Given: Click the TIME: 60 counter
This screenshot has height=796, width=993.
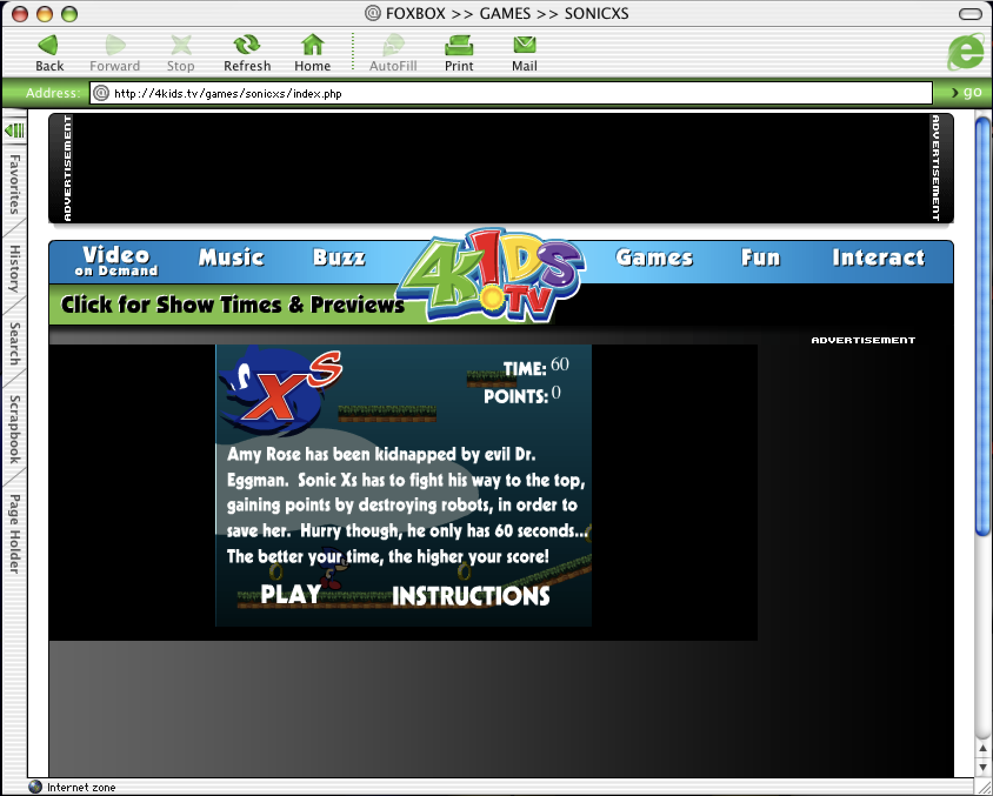Looking at the screenshot, I should (x=536, y=367).
